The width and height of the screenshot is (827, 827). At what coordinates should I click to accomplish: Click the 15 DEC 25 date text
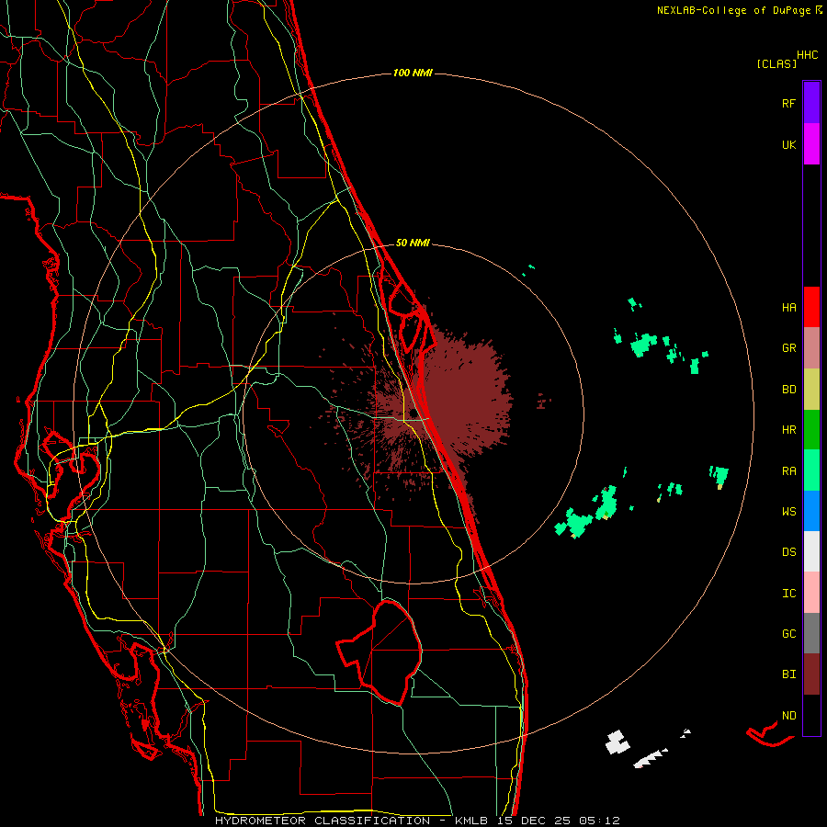[x=533, y=821]
